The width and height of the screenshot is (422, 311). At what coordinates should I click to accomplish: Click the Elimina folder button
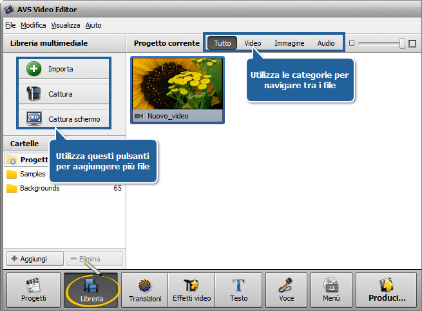[x=94, y=259]
